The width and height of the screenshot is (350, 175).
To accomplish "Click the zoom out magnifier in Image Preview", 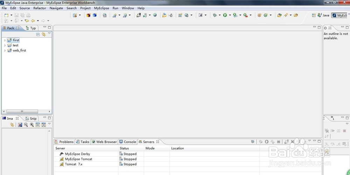I will [x=26, y=125].
